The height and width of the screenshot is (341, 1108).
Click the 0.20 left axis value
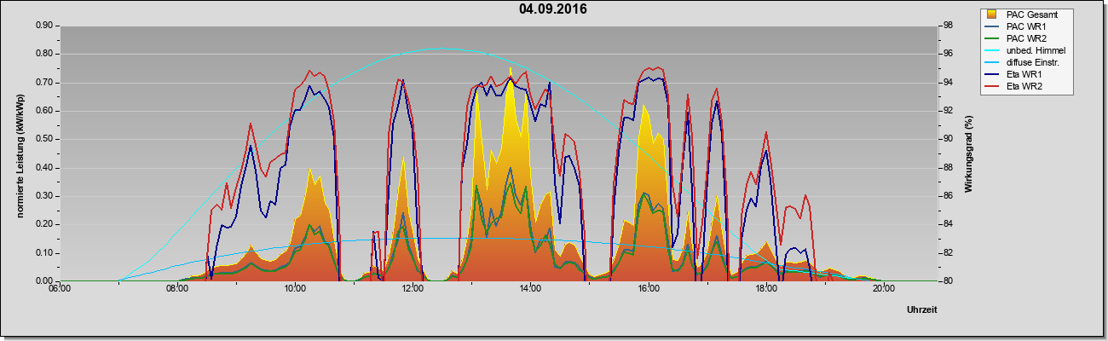click(44, 224)
